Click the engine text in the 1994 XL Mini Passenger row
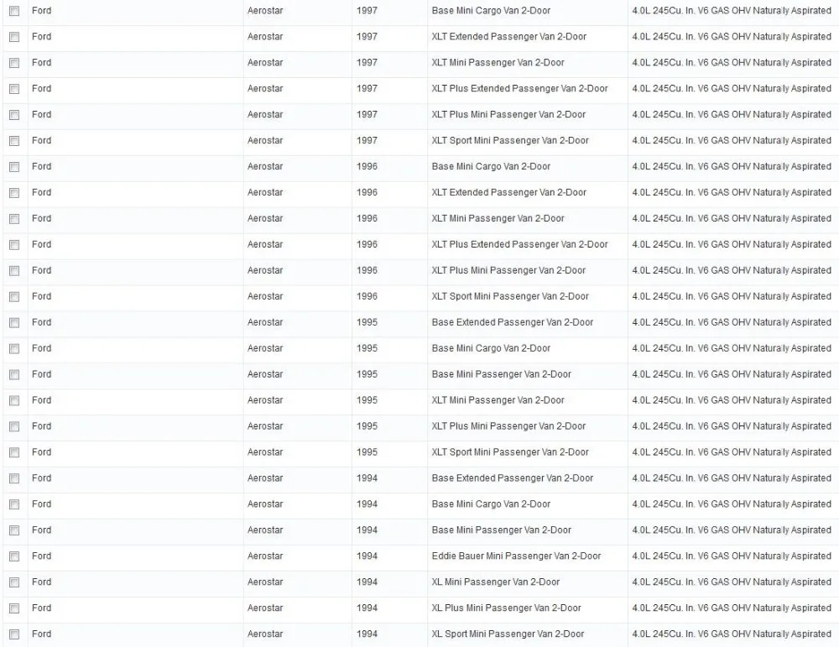This screenshot has height=647, width=839. [x=732, y=582]
